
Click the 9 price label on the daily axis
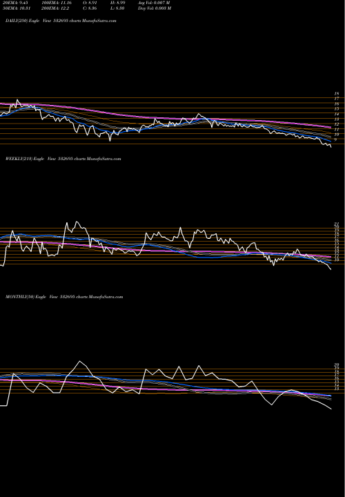[337, 139]
